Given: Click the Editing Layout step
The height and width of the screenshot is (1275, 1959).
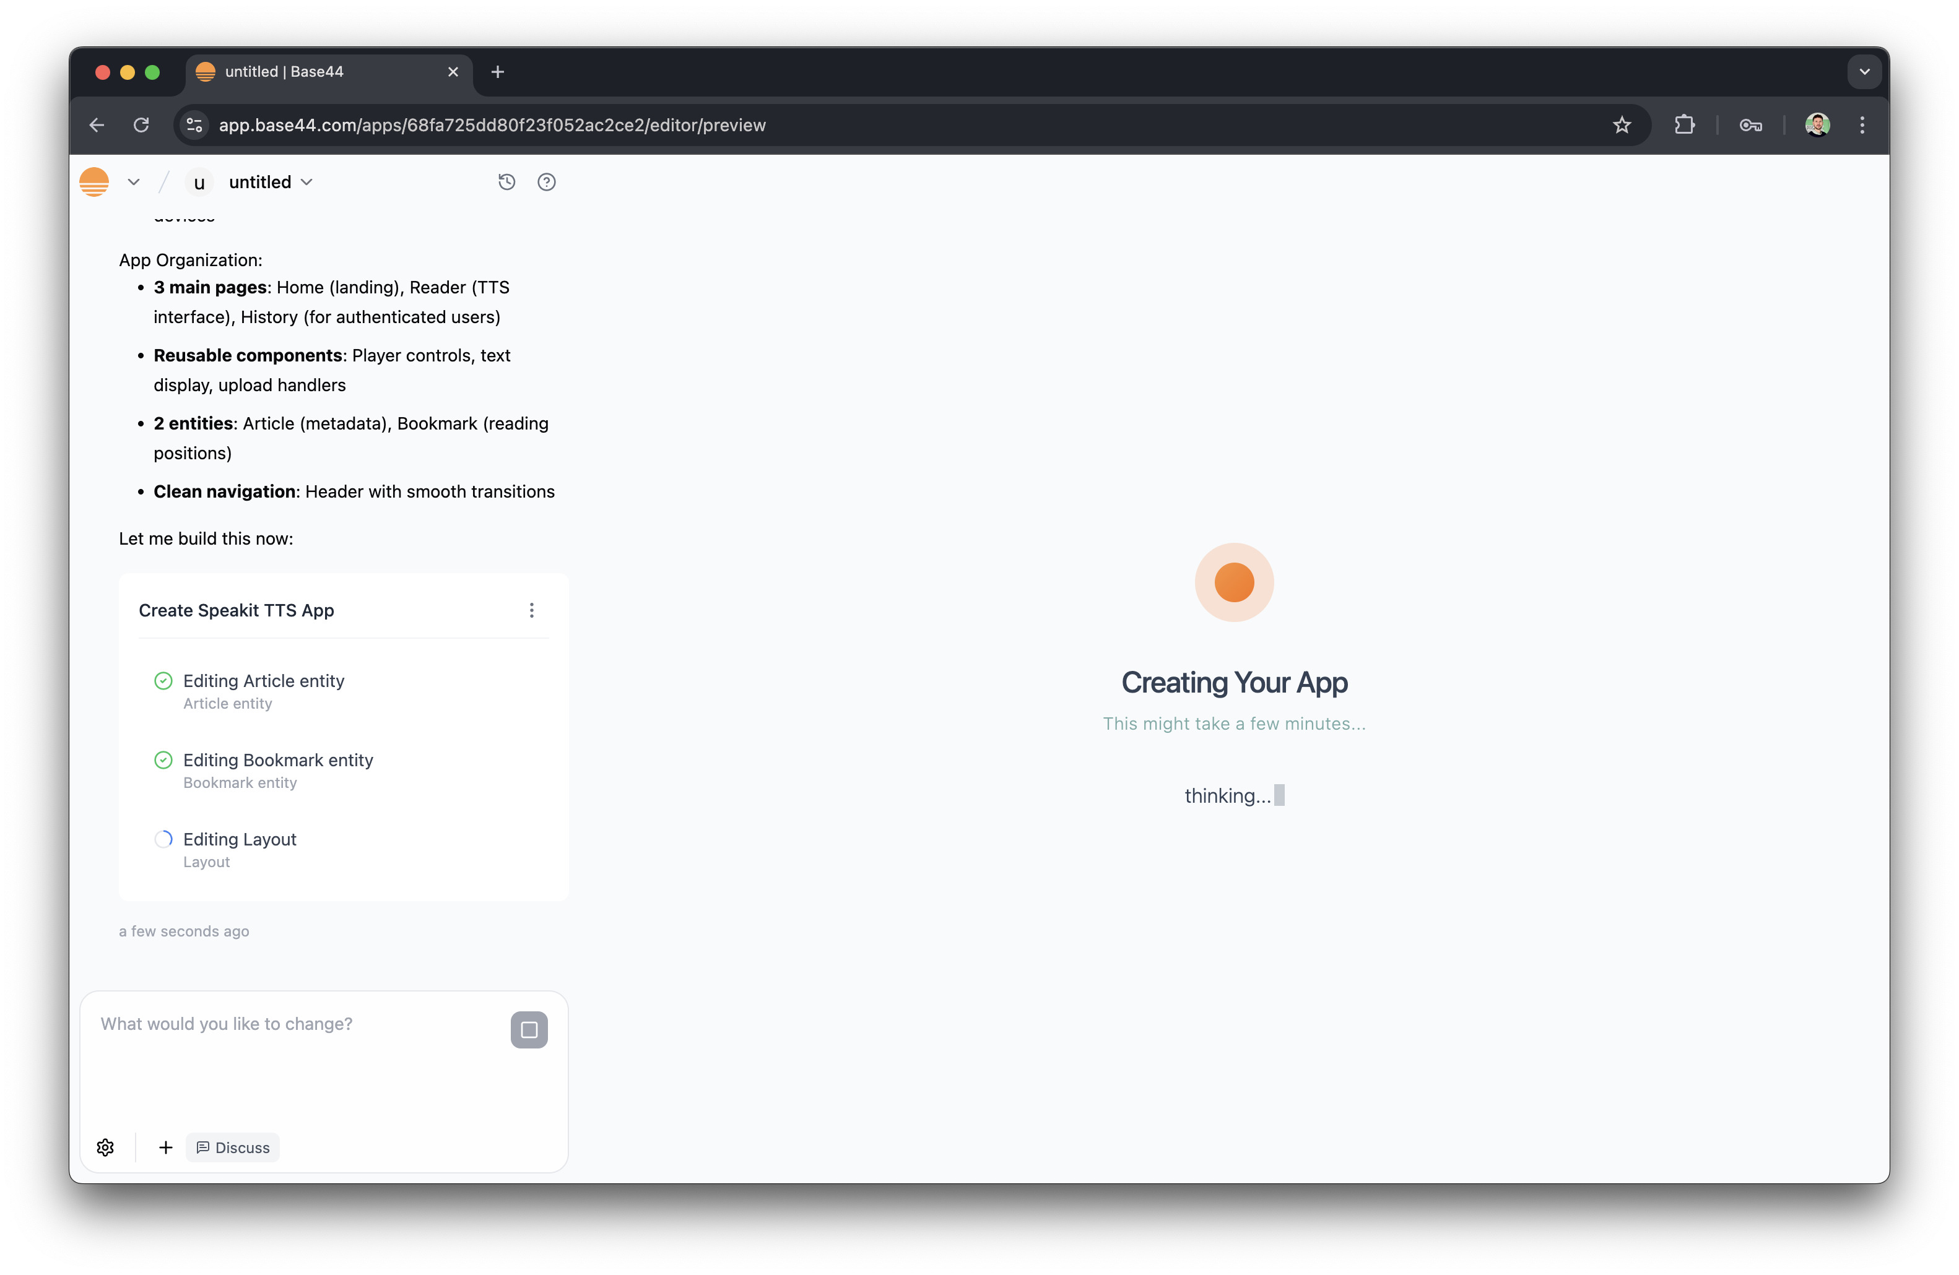Looking at the screenshot, I should [240, 839].
